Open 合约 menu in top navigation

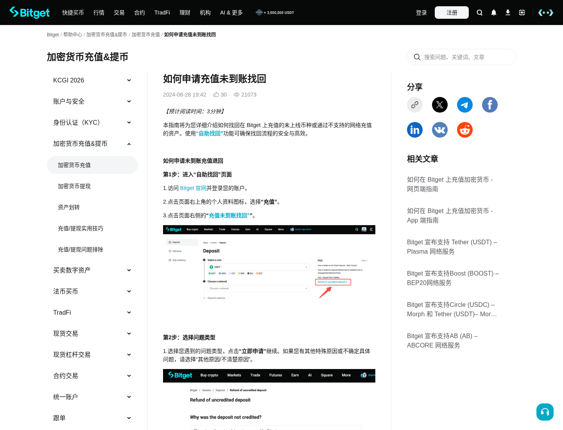pos(140,13)
